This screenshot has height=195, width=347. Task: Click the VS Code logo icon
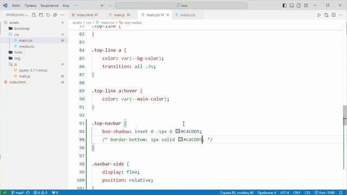coord(5,5)
